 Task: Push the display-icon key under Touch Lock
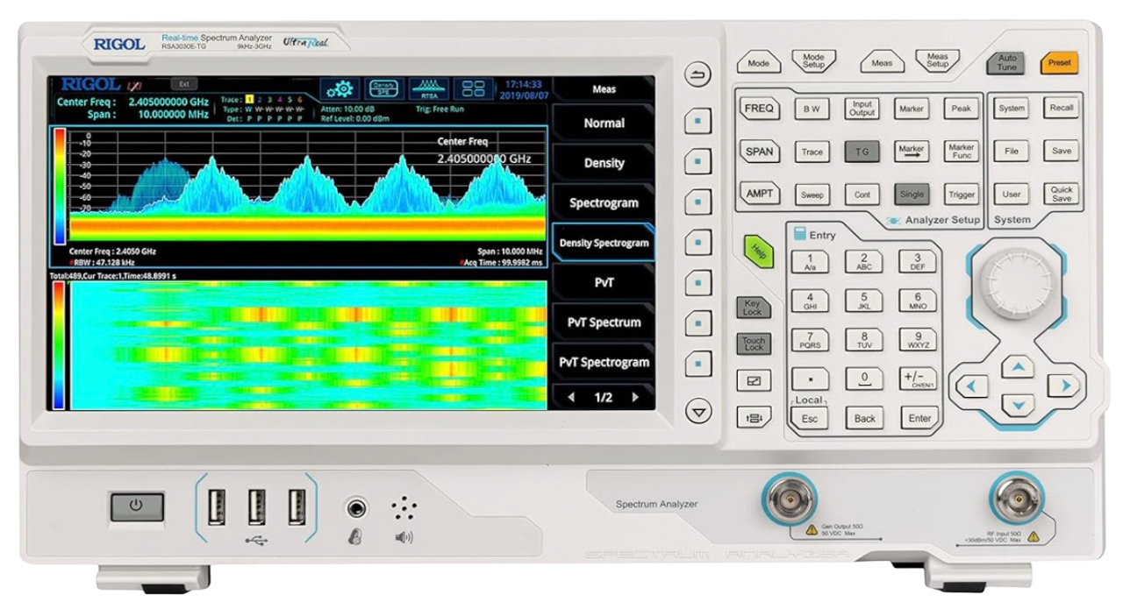754,381
